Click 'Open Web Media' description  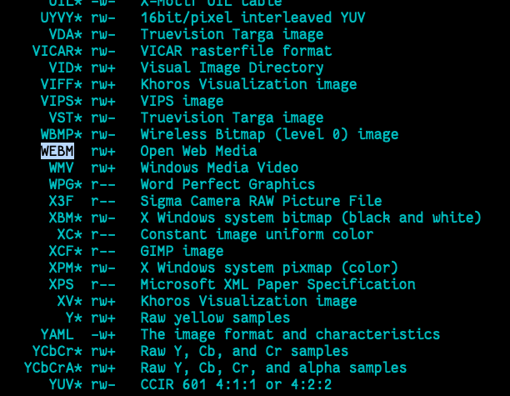pyautogui.click(x=198, y=151)
